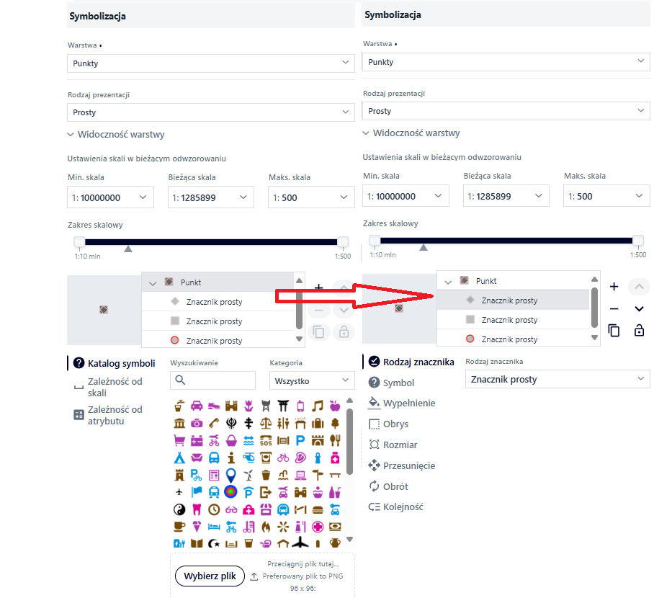Switch to the Obrys tab
654x598 pixels.
pos(395,424)
